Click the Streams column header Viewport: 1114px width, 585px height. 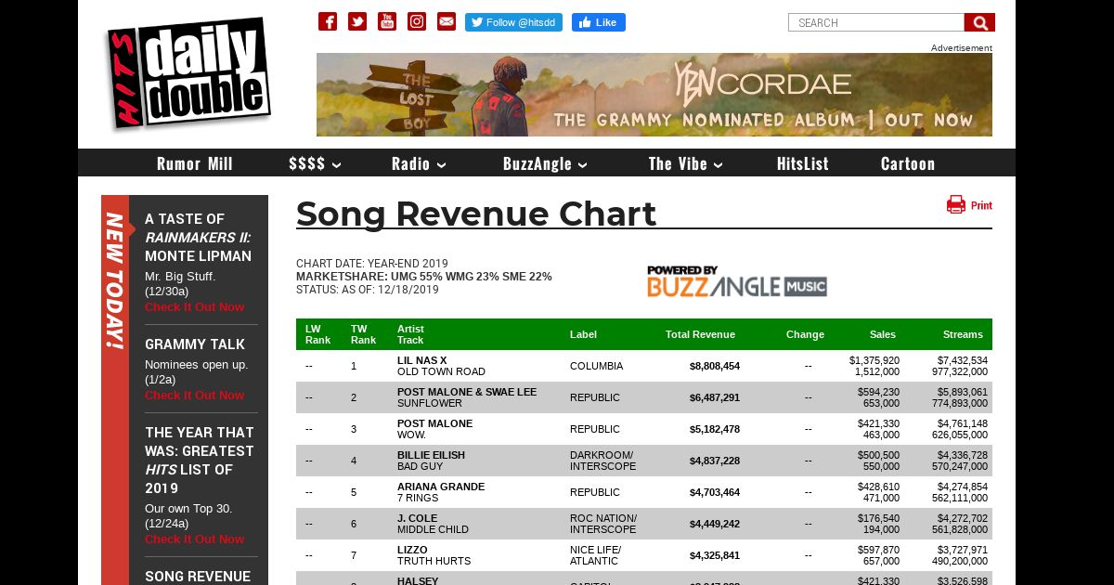coord(963,334)
